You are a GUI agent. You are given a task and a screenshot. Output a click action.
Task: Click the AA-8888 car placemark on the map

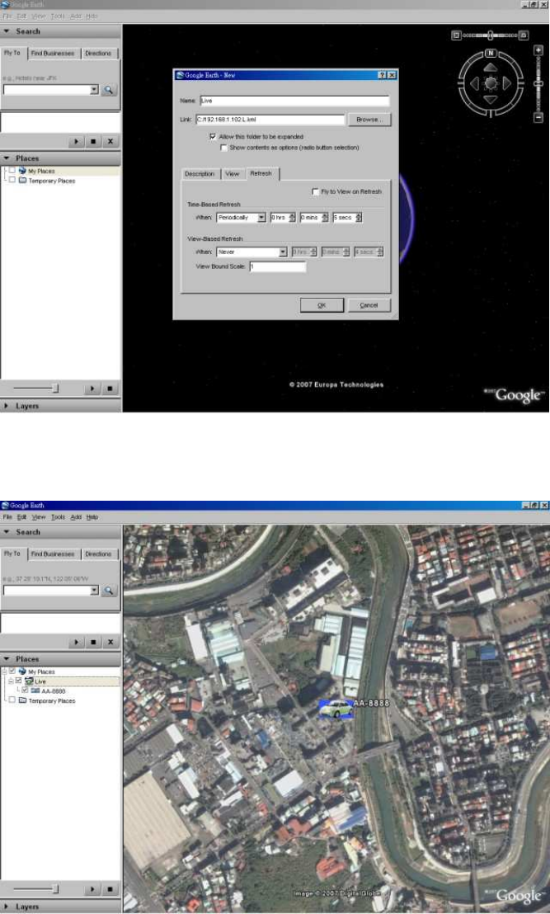click(x=336, y=709)
